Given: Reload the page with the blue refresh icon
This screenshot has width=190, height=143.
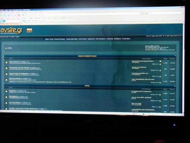Looking at the screenshot, I should [x=9, y=15].
